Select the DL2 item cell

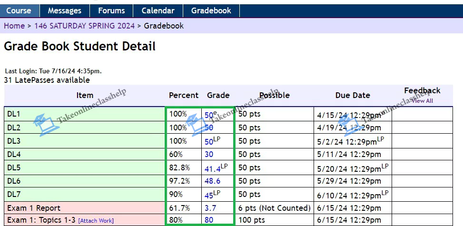(84, 128)
